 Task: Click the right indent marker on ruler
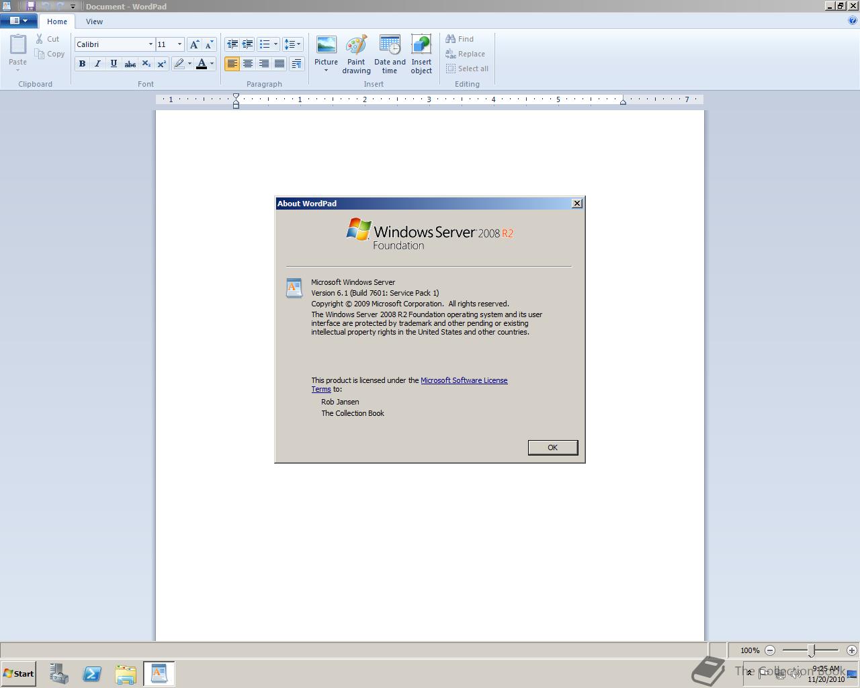tap(623, 101)
